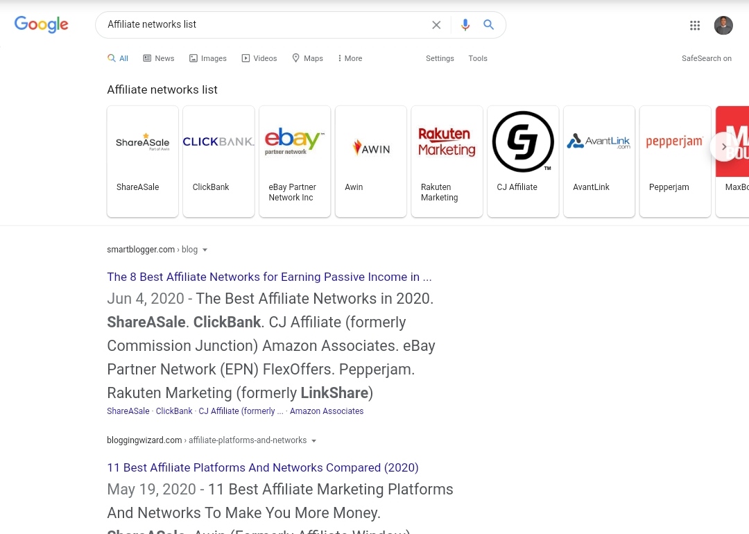The image size is (749, 534).
Task: Click the Images search icon tab
Action: [x=193, y=58]
